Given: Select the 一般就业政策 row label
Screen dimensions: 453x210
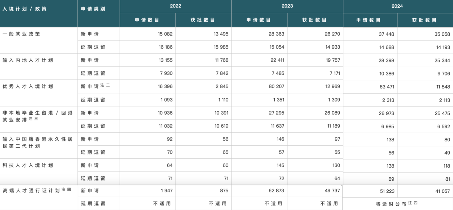Looking at the screenshot, I should [21, 34].
